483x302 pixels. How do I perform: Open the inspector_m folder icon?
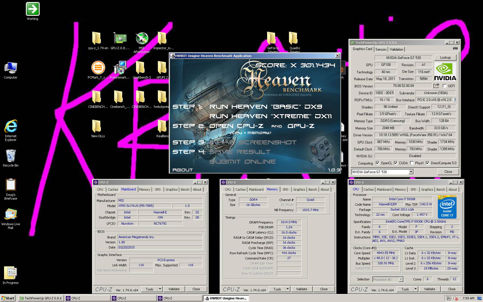click(162, 38)
